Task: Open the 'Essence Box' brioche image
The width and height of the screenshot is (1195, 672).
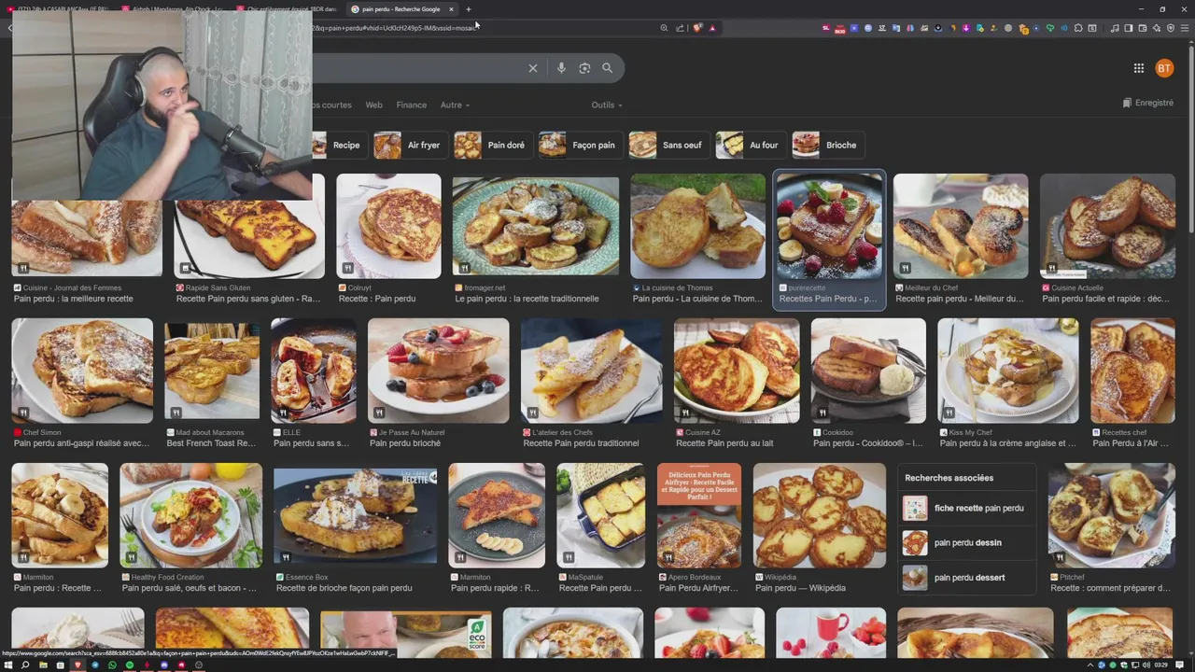Action: coord(355,515)
